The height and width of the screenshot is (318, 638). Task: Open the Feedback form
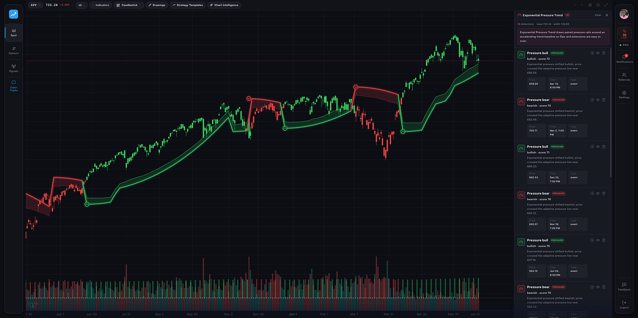tap(624, 286)
